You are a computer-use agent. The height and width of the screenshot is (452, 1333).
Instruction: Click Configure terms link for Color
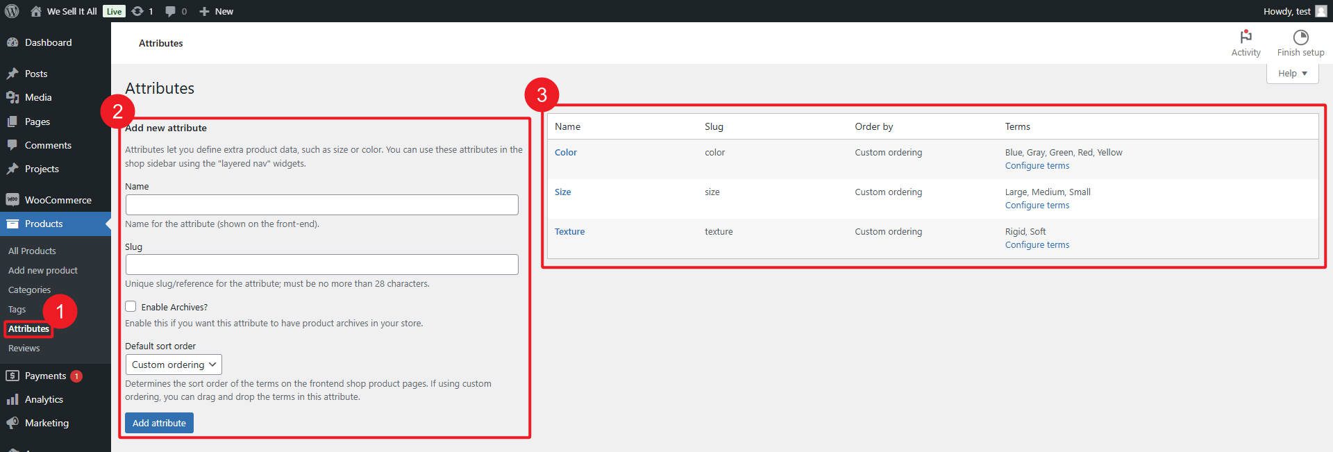pos(1037,166)
